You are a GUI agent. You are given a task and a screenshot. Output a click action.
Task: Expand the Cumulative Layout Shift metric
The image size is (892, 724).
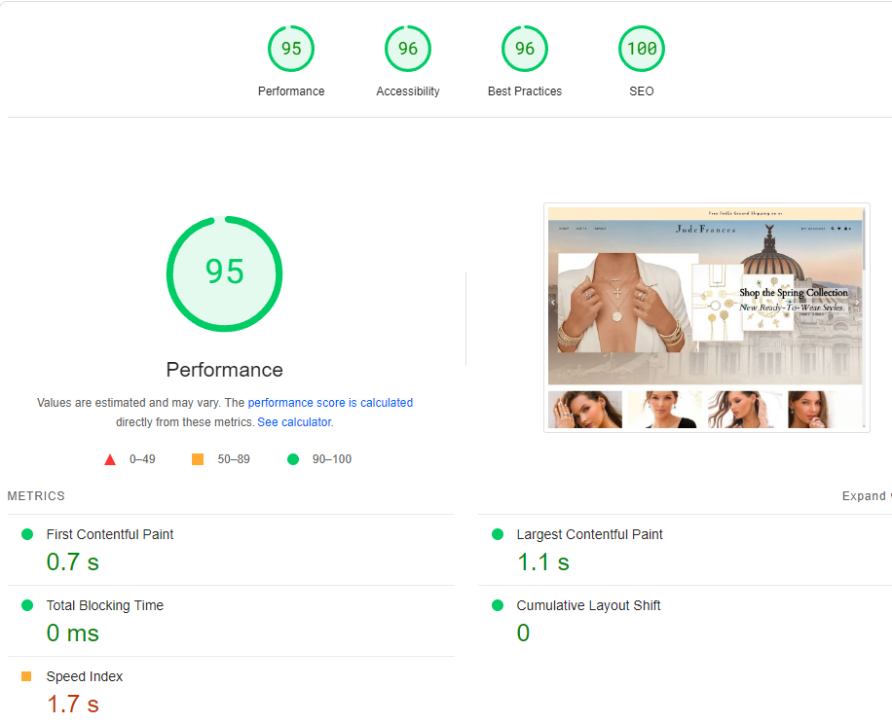[x=588, y=605]
